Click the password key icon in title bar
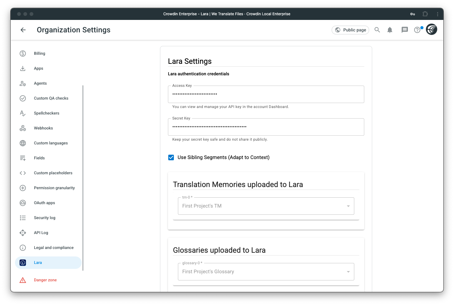The height and width of the screenshot is (305, 454). click(x=413, y=14)
